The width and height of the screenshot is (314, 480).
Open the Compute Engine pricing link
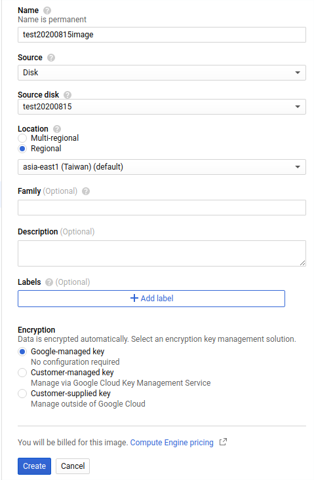pos(172,443)
